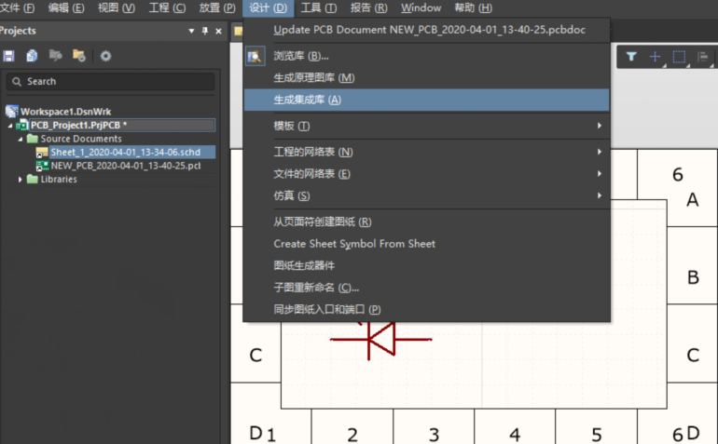Collapse the Source Documents folder
The image size is (718, 444).
click(x=21, y=139)
